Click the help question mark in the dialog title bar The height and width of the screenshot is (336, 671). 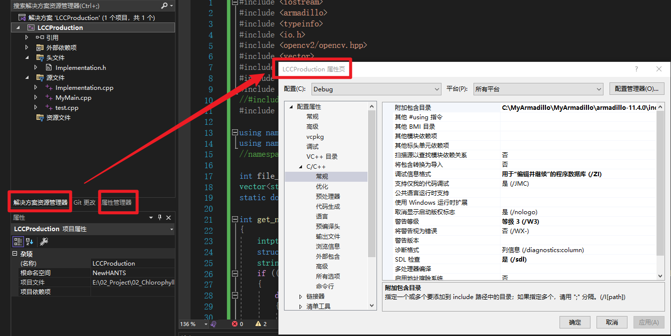(x=636, y=69)
